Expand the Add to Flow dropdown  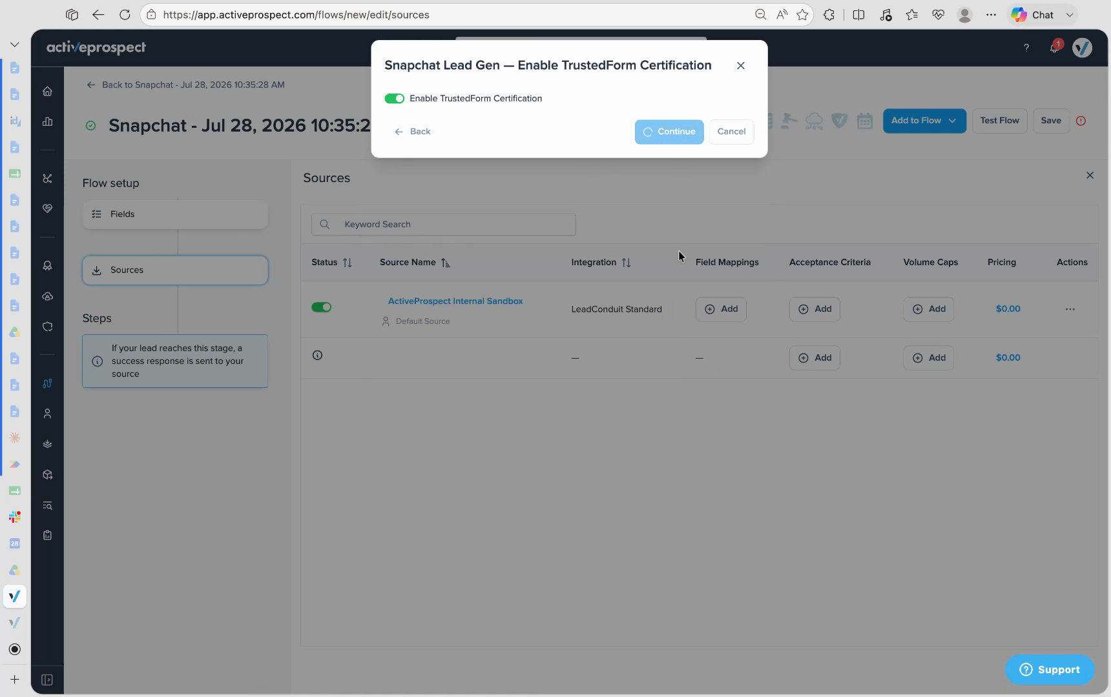924,121
